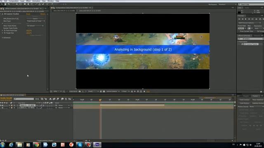Select the Brush tool
This screenshot has width=264, height=148.
point(36,4)
